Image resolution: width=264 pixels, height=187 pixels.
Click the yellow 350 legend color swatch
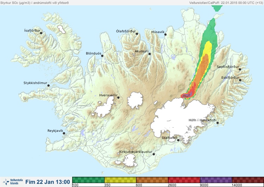click(120, 180)
